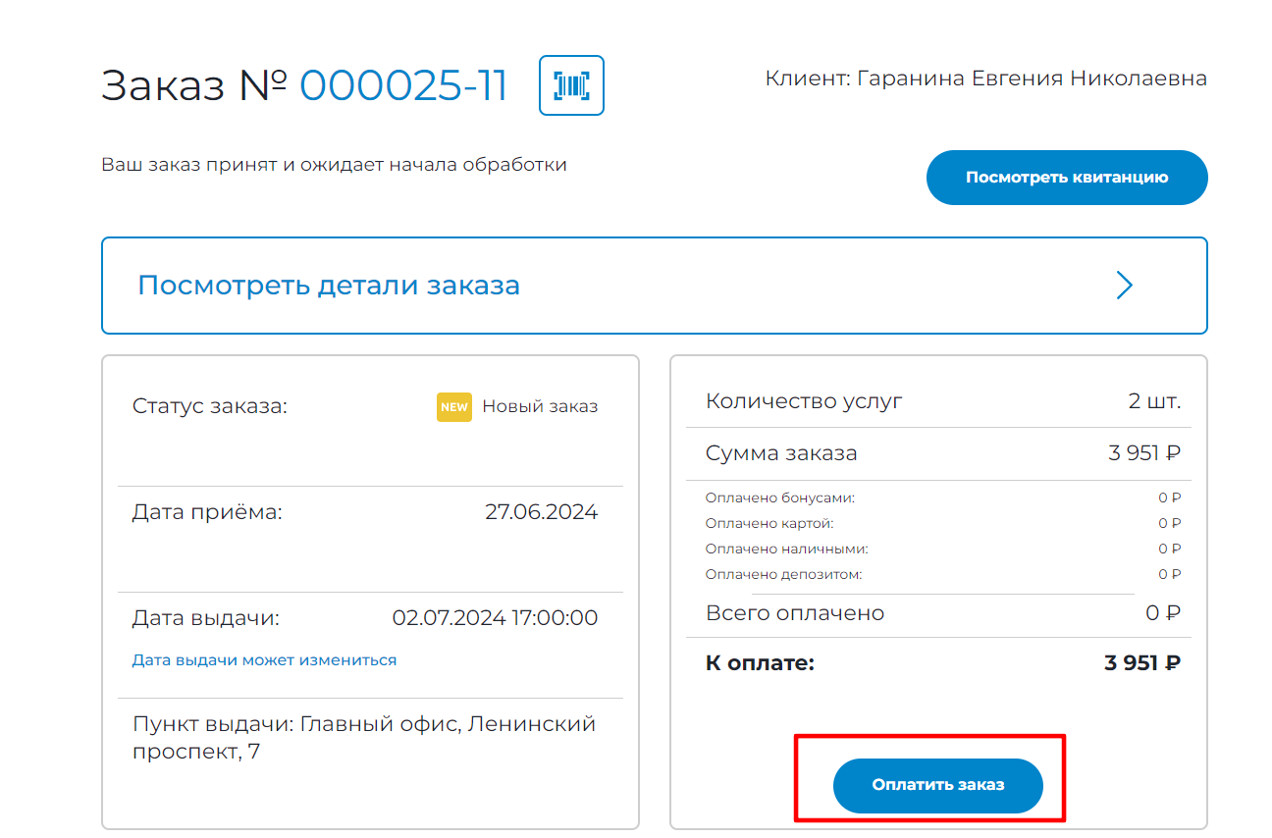The width and height of the screenshot is (1272, 838).
Task: Click the 'Количество услуг' row label
Action: [x=803, y=401]
